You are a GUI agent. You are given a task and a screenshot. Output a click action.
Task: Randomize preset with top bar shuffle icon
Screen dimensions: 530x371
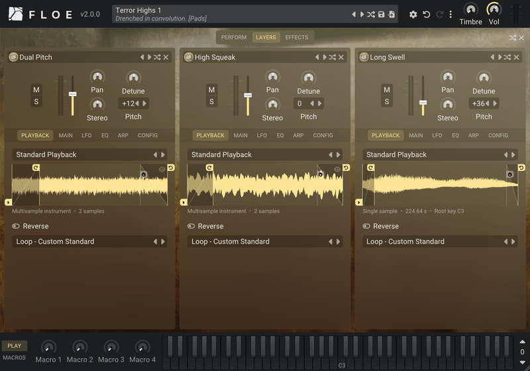point(371,14)
